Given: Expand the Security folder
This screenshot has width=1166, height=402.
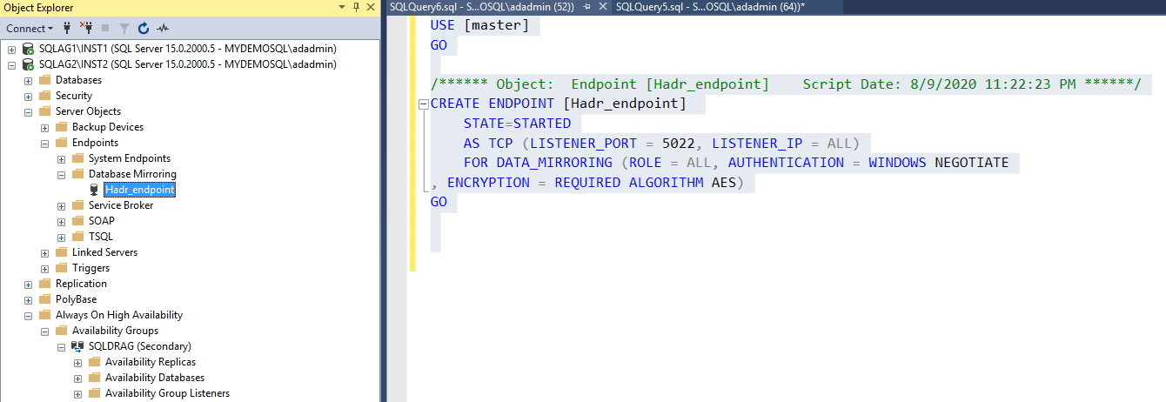Looking at the screenshot, I should [x=28, y=96].
